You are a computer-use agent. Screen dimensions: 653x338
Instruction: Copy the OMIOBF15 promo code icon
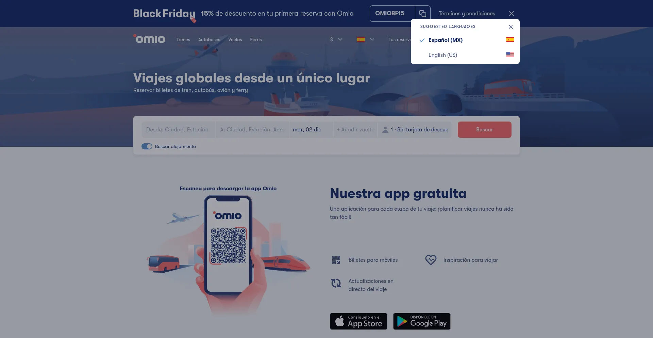tap(423, 14)
